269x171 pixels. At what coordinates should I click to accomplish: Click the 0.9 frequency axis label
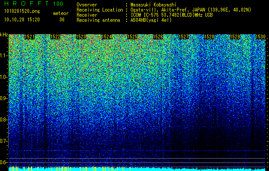point(4,98)
